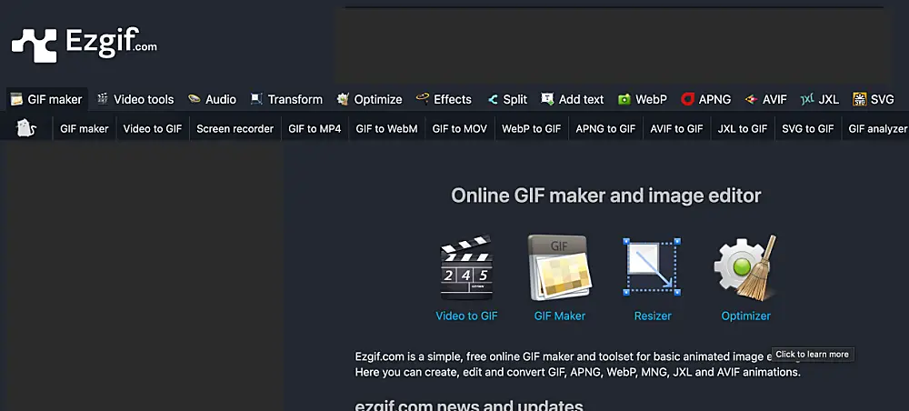Screen dimensions: 909x411
Task: Open SVG to GIF submenu item
Action: pyautogui.click(x=808, y=129)
